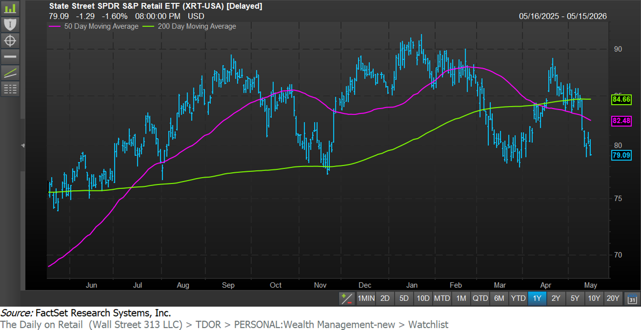Click the May x-axis month label
Image resolution: width=641 pixels, height=330 pixels.
[591, 285]
